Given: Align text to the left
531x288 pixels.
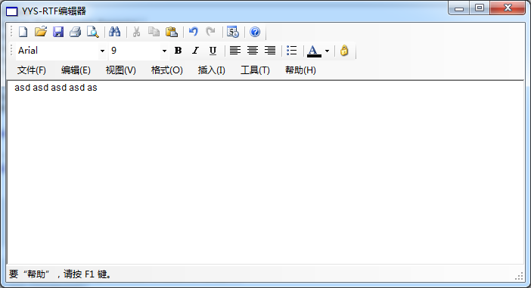Looking at the screenshot, I should click(235, 51).
